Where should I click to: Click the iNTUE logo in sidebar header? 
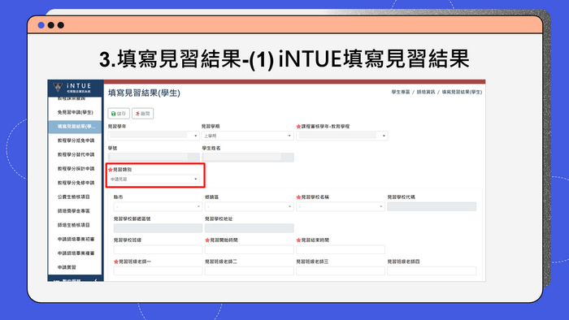pos(73,88)
